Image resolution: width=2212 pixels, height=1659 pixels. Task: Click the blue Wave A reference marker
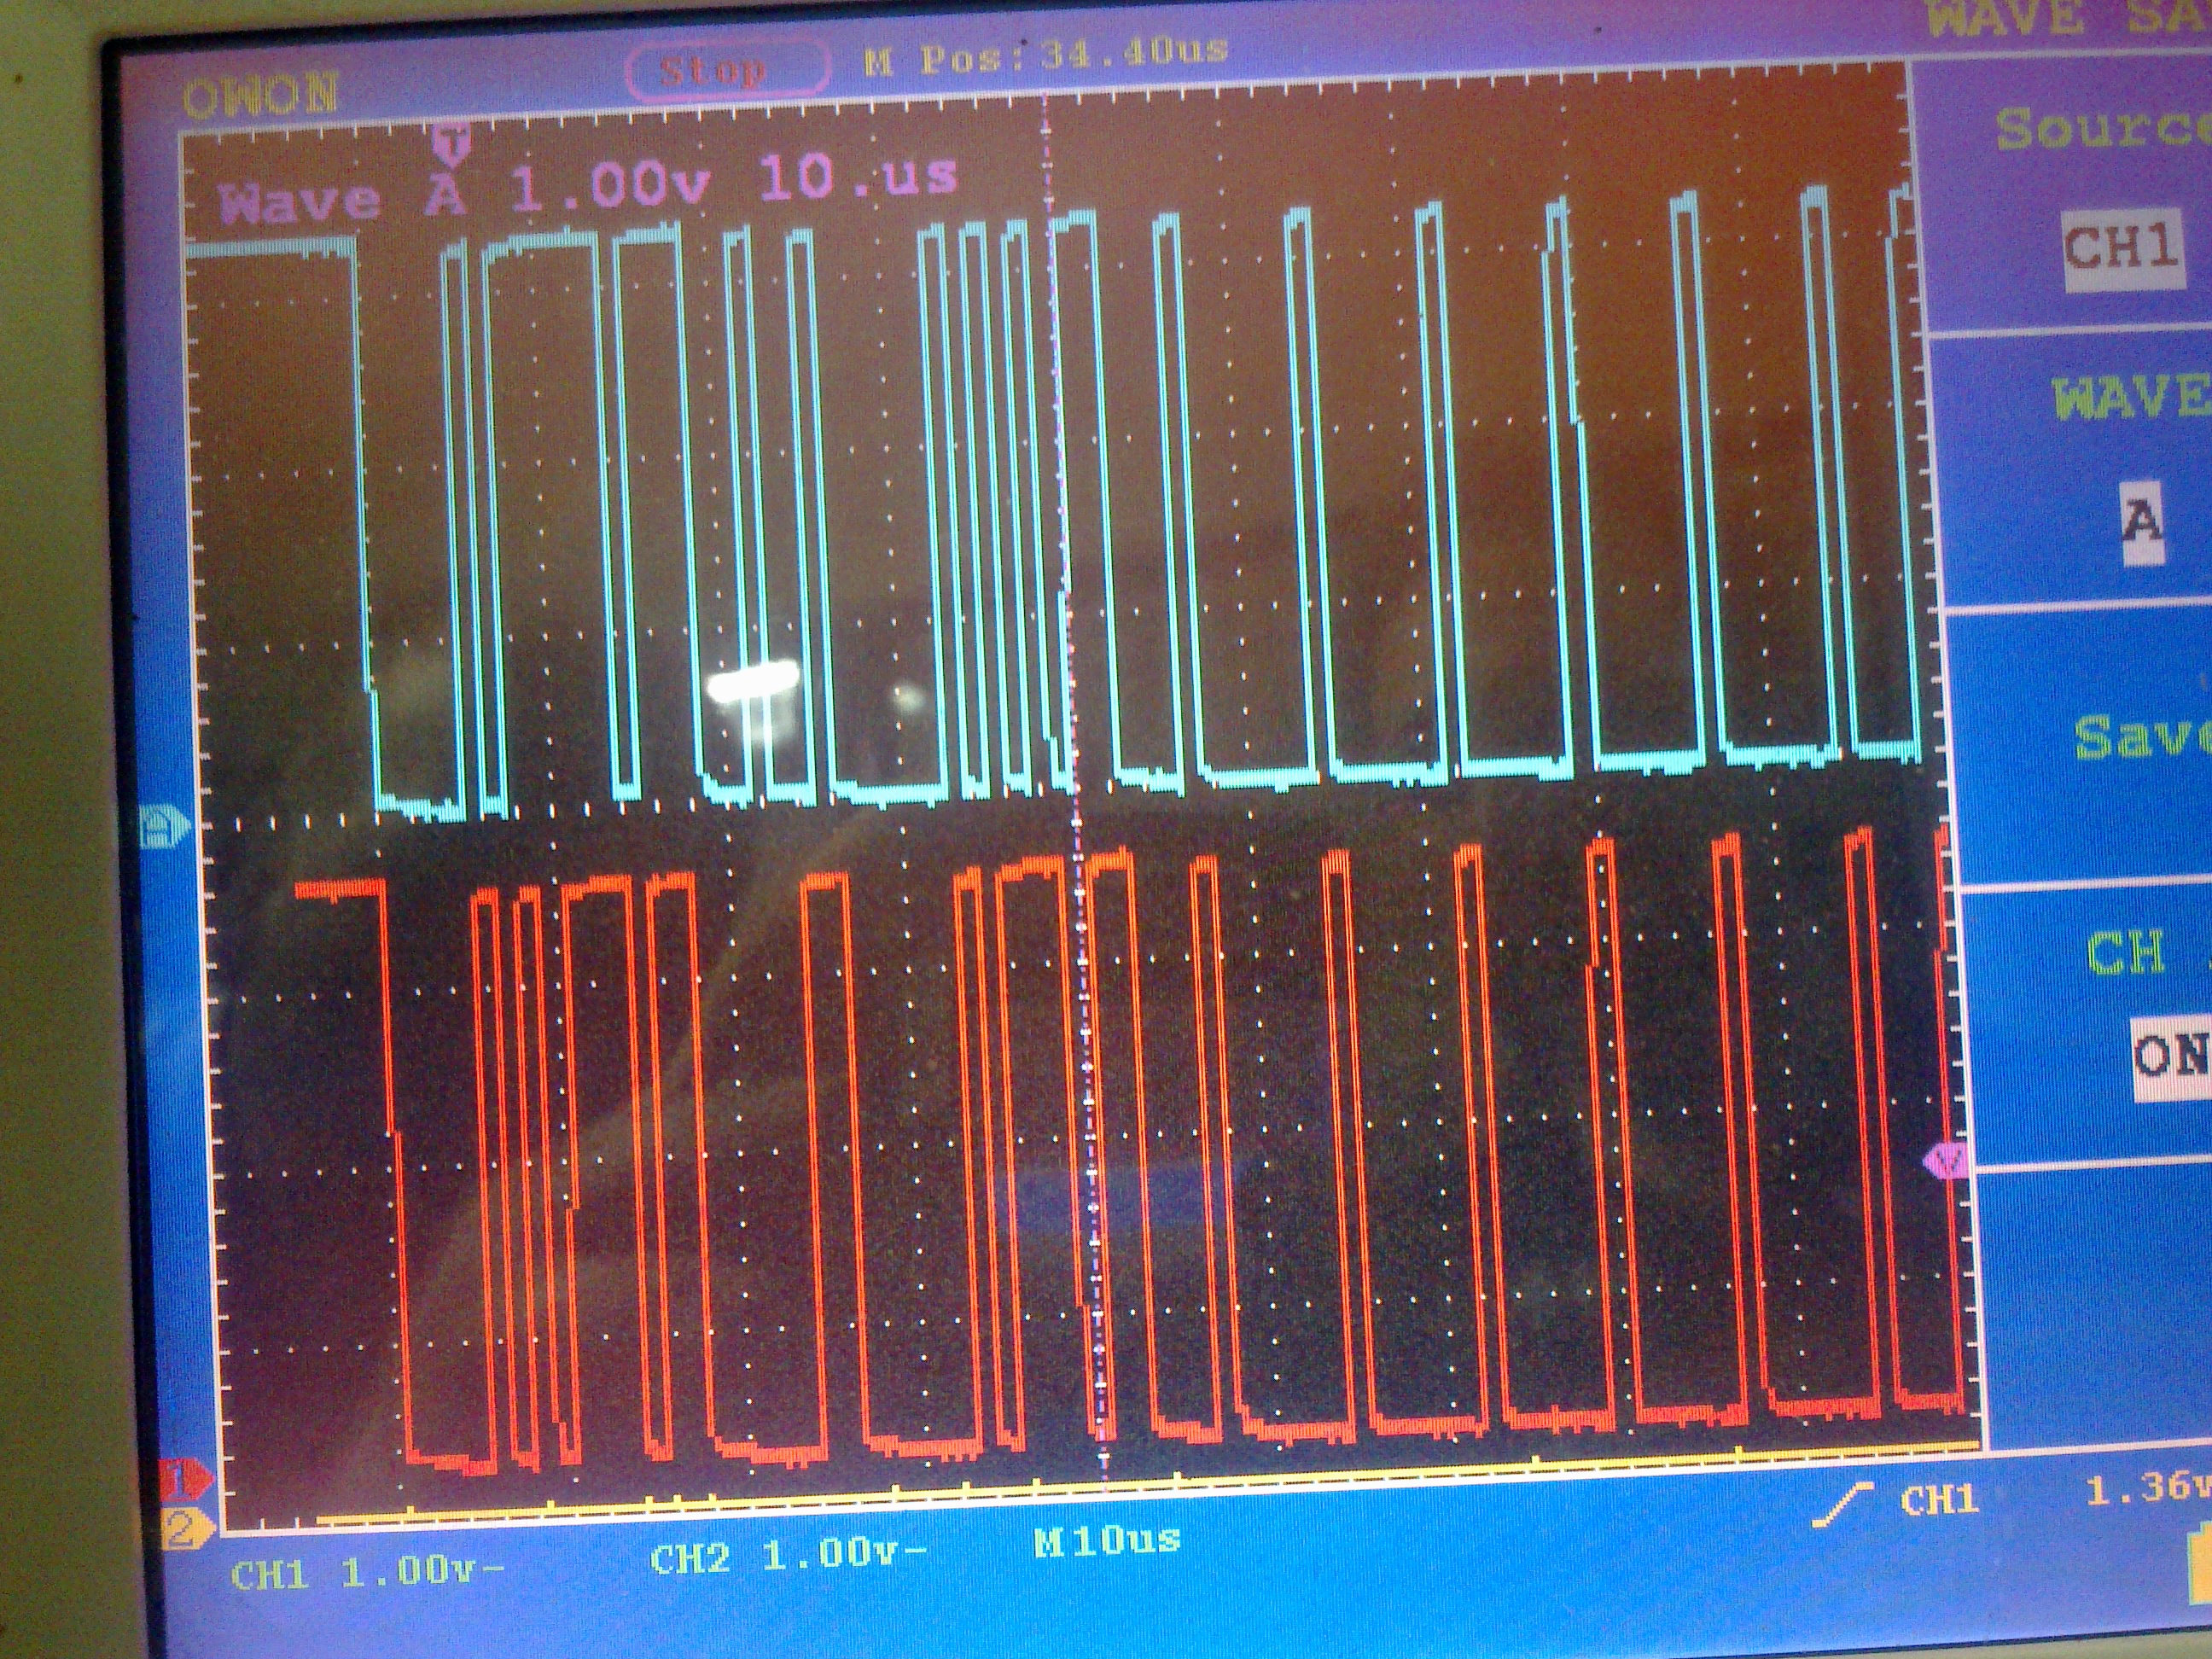tap(165, 828)
